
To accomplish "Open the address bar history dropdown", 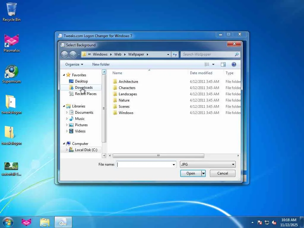I will [168, 55].
